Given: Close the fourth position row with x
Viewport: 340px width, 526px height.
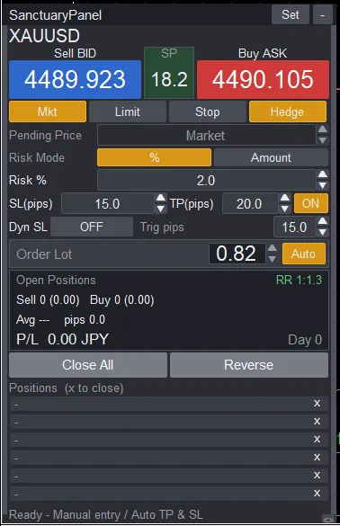Looking at the screenshot, I should click(x=317, y=458).
